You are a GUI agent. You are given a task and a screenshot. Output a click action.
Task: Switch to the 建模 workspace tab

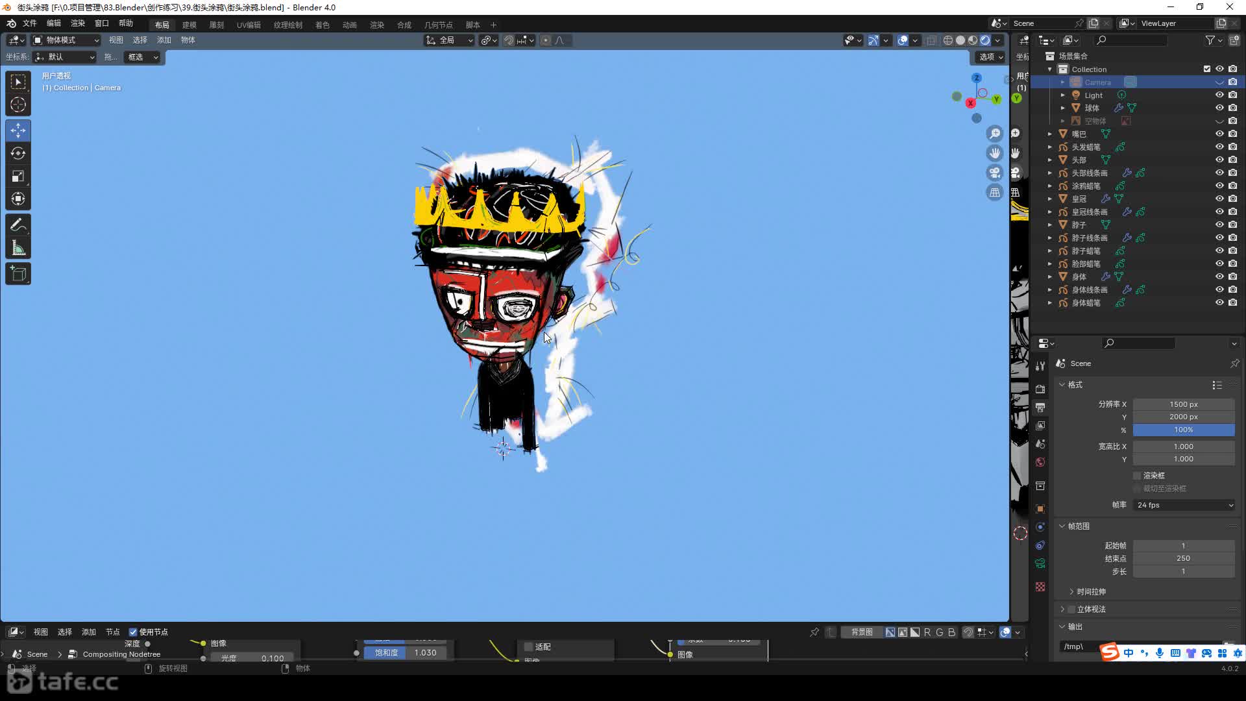(189, 25)
